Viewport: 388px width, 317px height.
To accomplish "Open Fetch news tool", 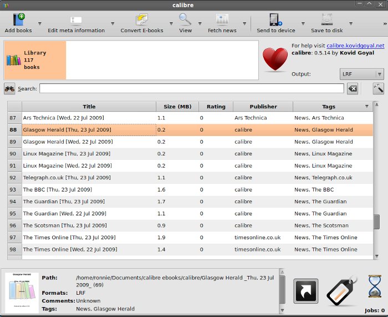I will 222,23.
